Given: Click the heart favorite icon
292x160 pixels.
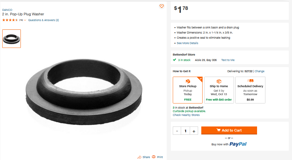Looking at the screenshot, I should pos(162,6).
